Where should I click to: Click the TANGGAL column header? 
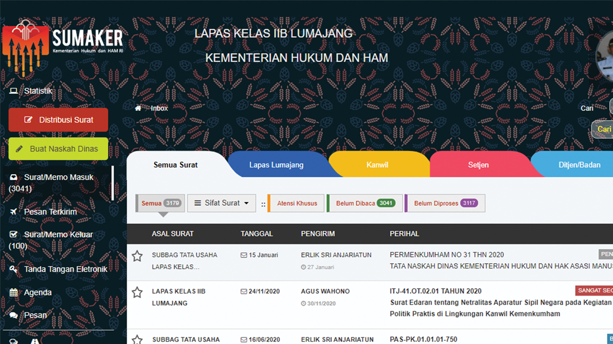pos(257,234)
